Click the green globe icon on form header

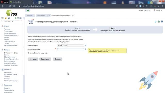(x=159, y=22)
